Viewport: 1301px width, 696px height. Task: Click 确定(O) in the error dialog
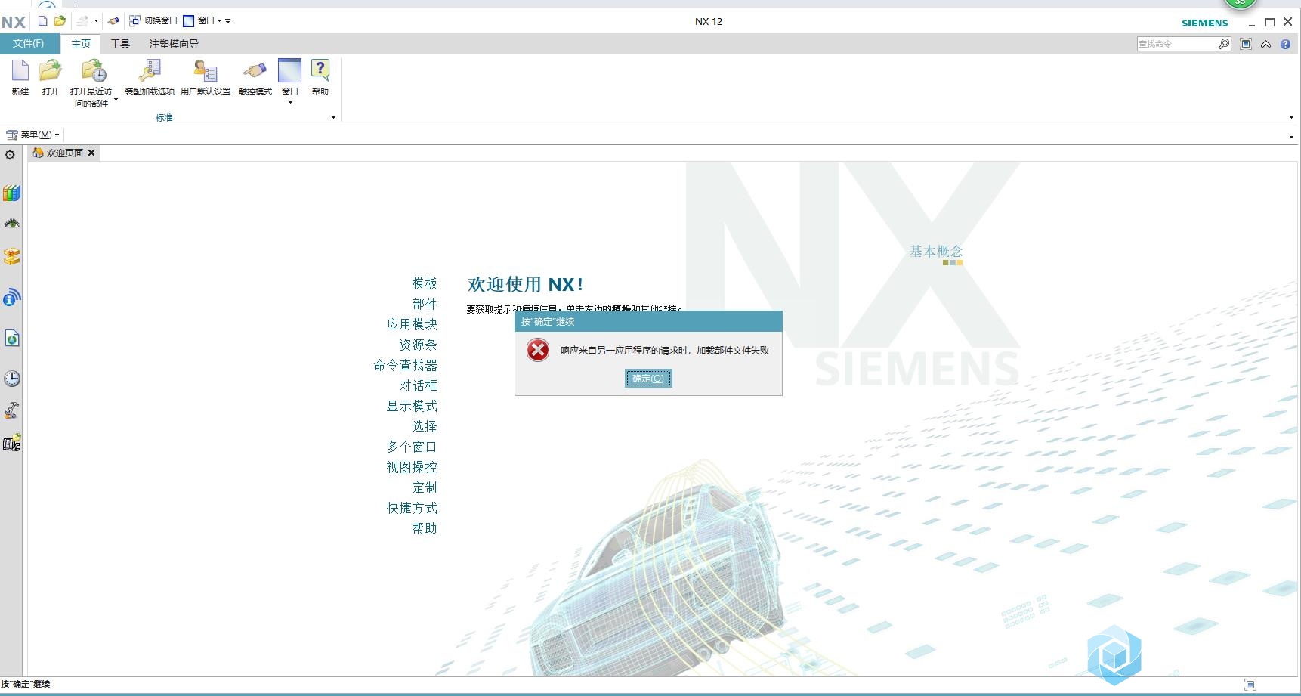pyautogui.click(x=648, y=379)
